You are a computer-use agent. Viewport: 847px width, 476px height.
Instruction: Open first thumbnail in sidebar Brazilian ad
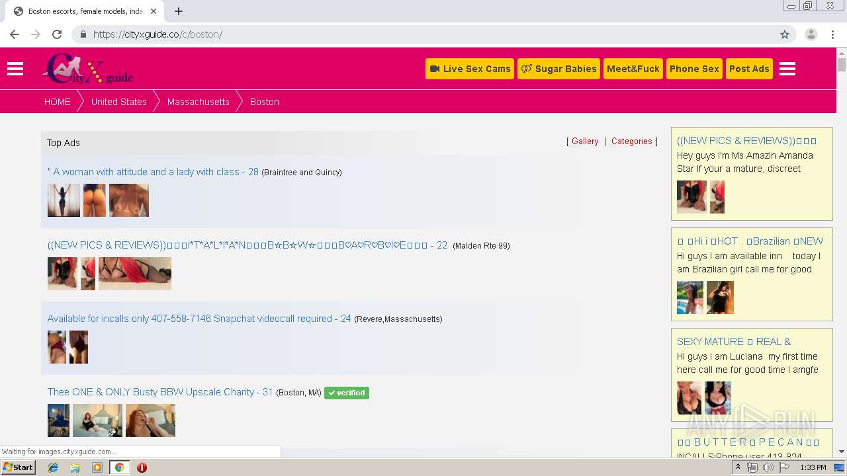[x=690, y=297]
